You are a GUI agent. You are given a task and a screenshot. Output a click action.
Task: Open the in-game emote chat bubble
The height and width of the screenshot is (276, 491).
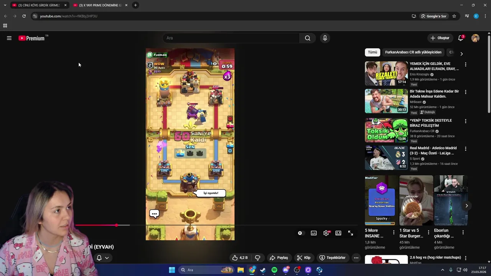click(x=154, y=214)
